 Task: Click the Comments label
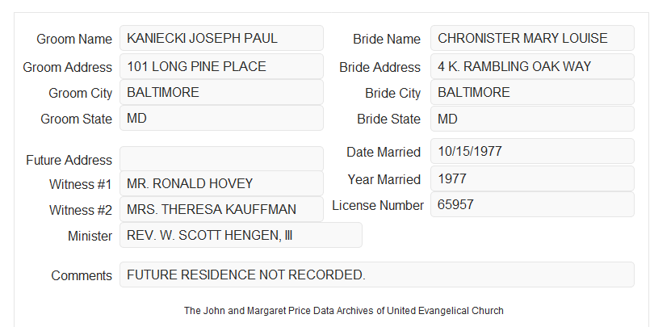82,275
